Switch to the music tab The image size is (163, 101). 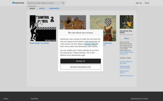[32, 8]
